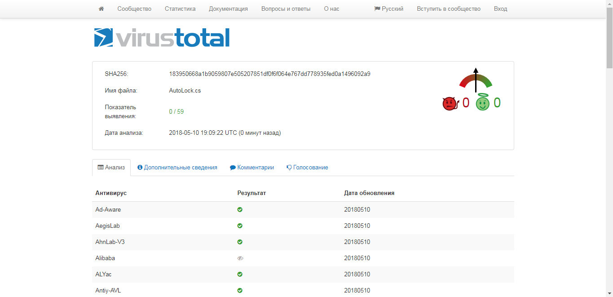Click the update date of Ad-Aware

[x=357, y=209]
